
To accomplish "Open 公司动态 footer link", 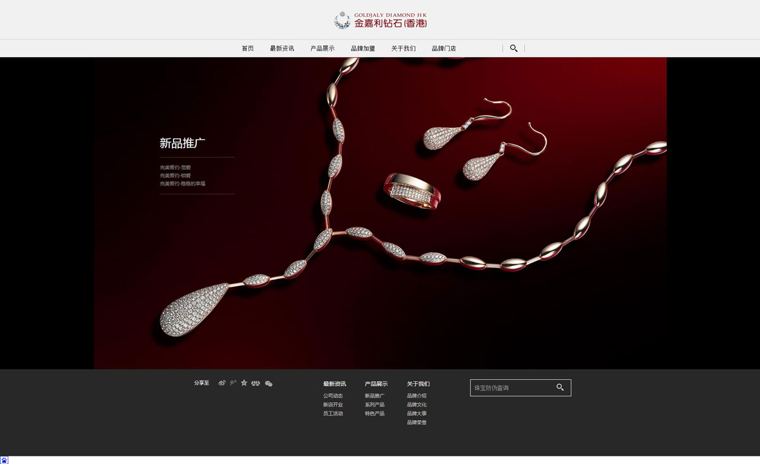I will click(x=333, y=396).
